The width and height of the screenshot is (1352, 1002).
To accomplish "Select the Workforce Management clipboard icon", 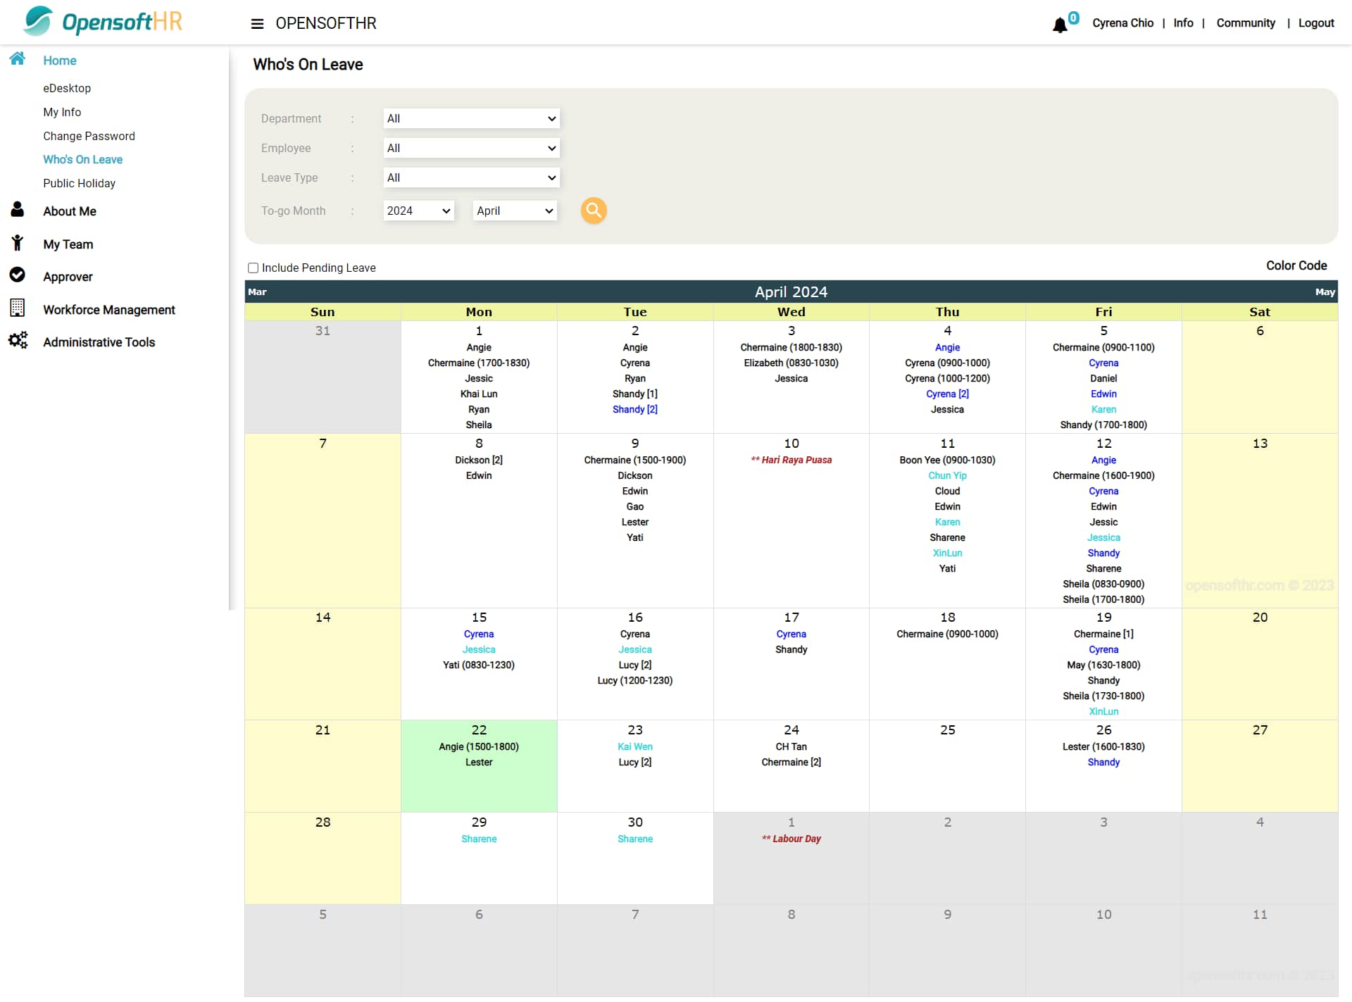I will [17, 308].
